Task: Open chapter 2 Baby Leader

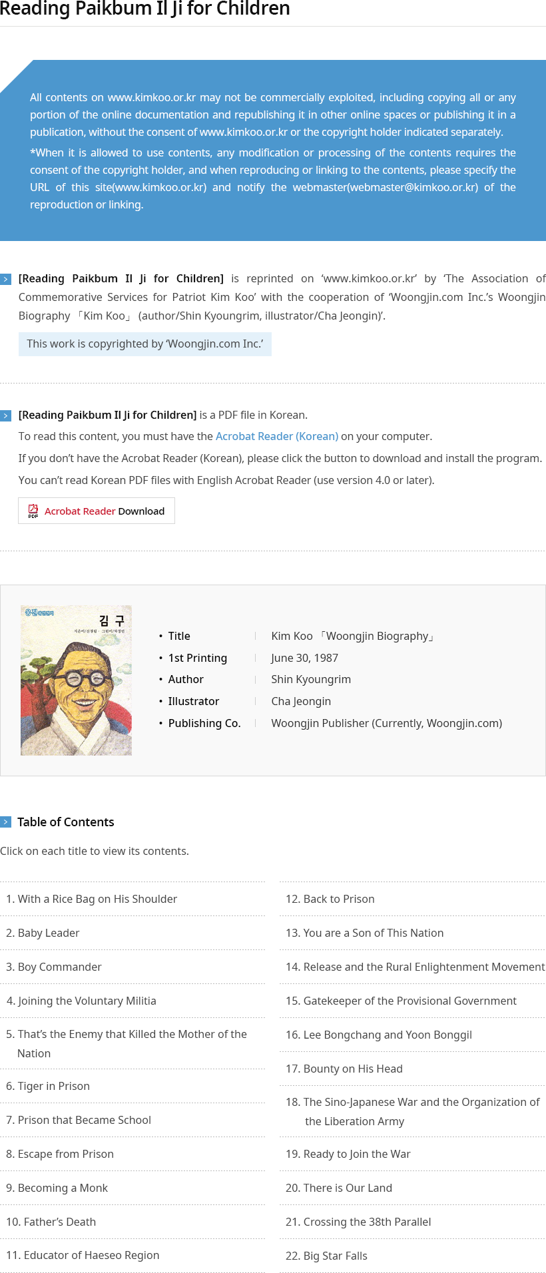Action: (x=43, y=933)
